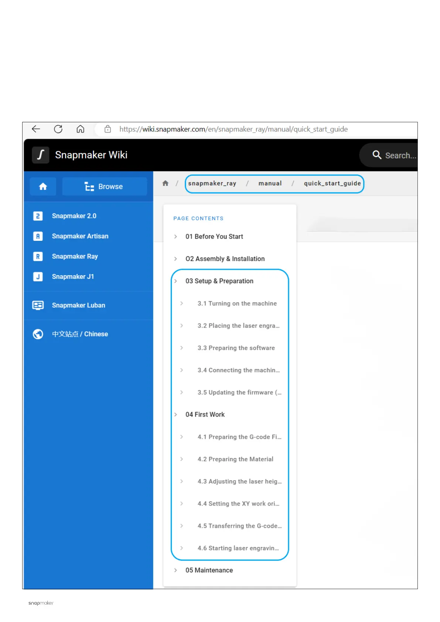Jump to 3.4 Connecting the machine

(x=239, y=370)
